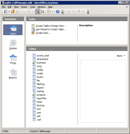
Task: Click the Delete table toolbar icon
Action: pos(79,11)
